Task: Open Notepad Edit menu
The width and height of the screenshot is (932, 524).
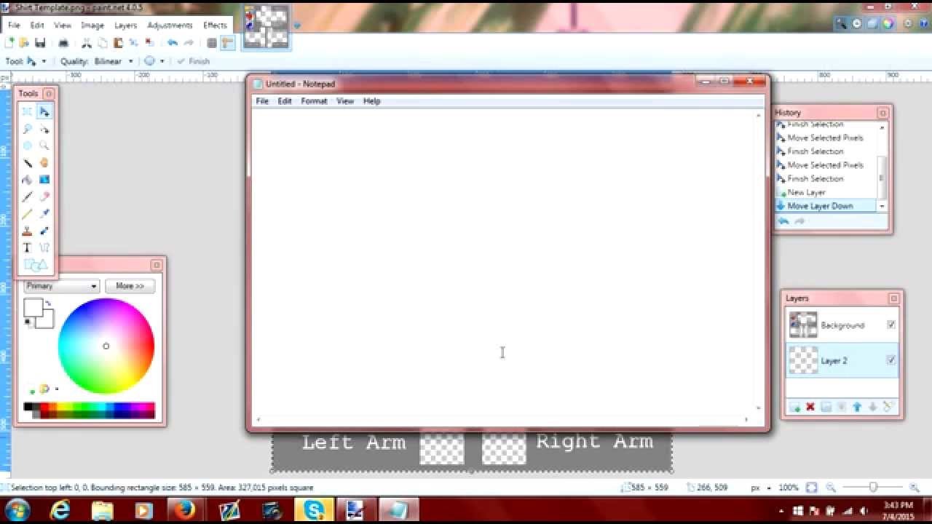Action: click(285, 101)
